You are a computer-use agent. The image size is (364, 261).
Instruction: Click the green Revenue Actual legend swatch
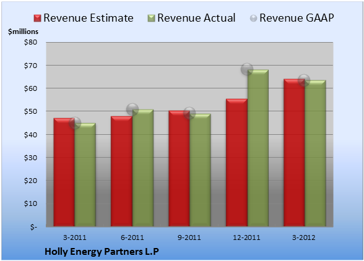pos(151,19)
